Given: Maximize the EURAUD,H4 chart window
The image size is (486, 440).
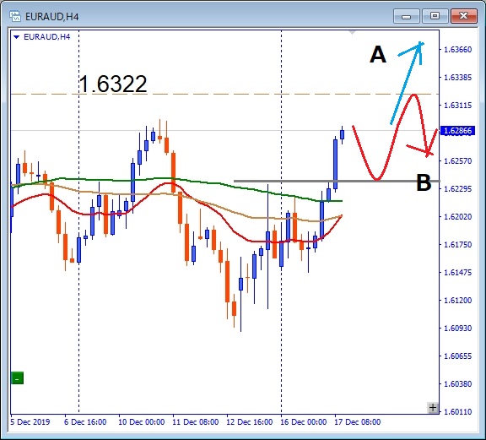Looking at the screenshot, I should coord(435,16).
